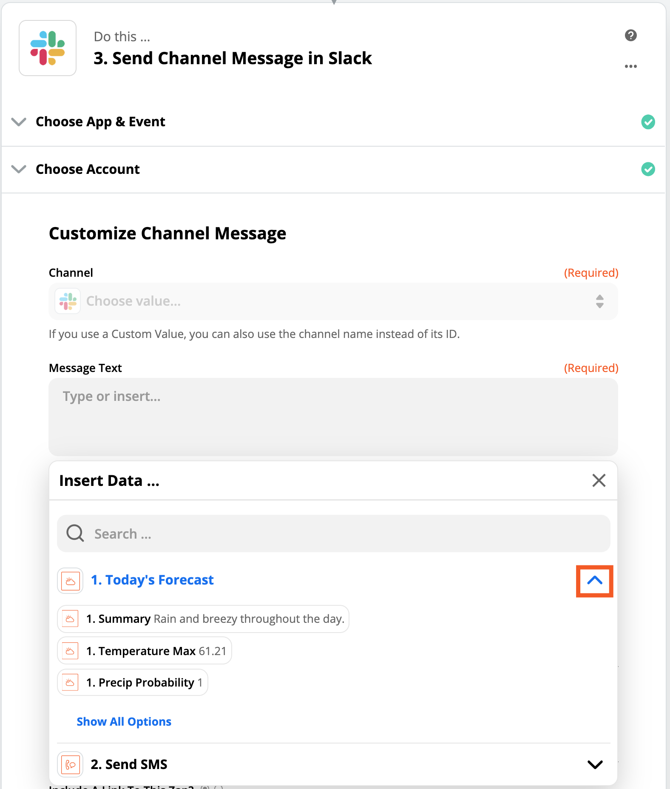Click the Insert Data search box
670x789 pixels.
tap(340, 534)
